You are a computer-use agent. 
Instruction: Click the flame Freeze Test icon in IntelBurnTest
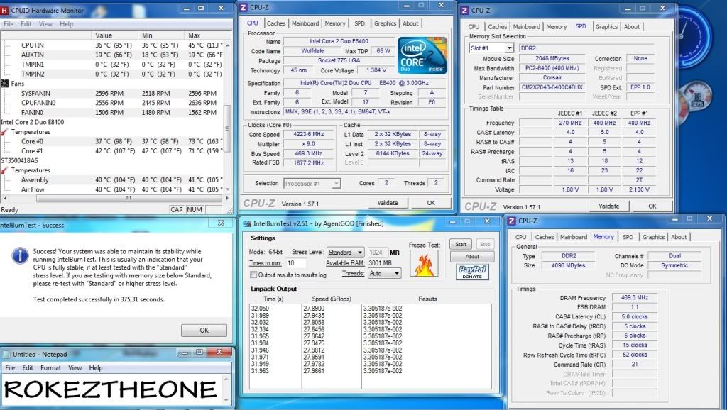(424, 264)
